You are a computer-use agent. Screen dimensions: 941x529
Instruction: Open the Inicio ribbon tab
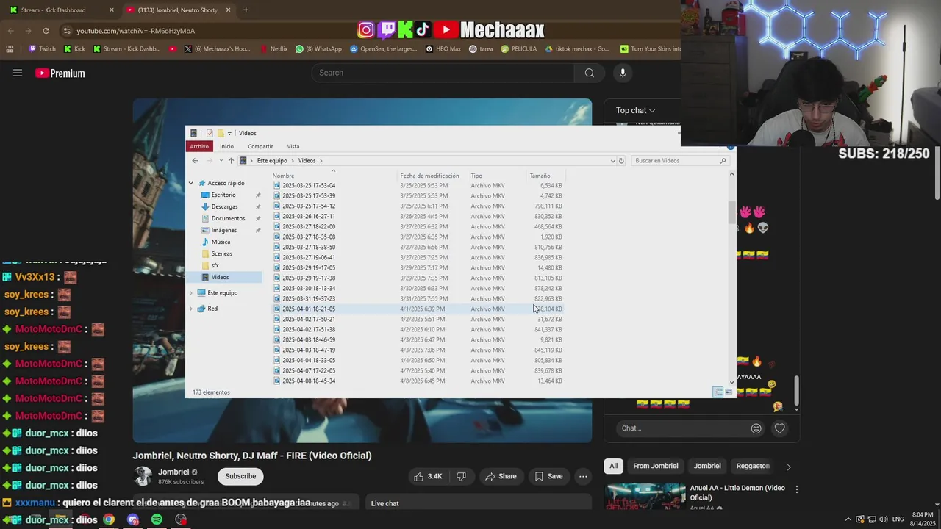click(226, 146)
